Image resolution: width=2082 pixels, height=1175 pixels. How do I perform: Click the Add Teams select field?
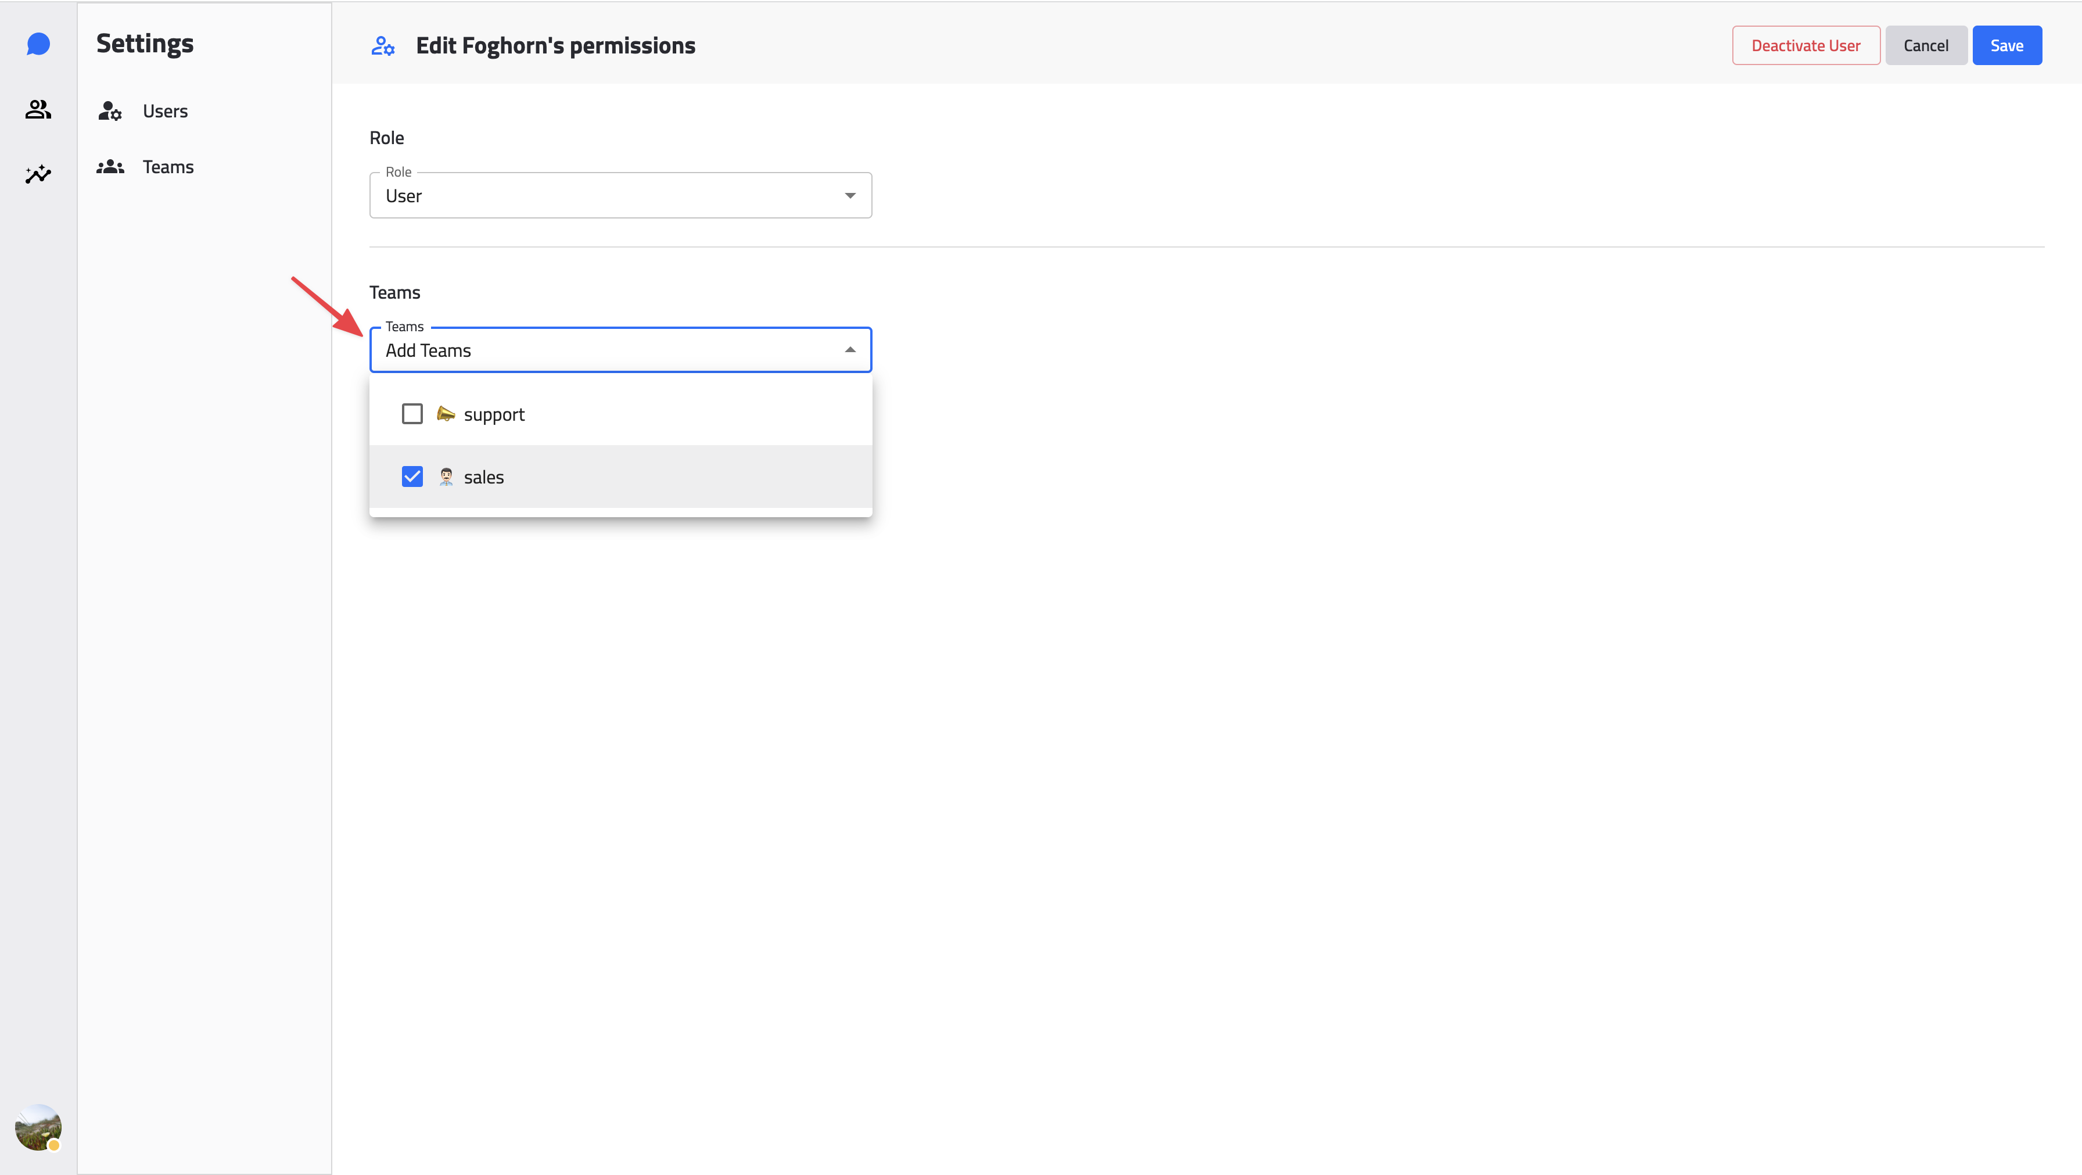[621, 349]
